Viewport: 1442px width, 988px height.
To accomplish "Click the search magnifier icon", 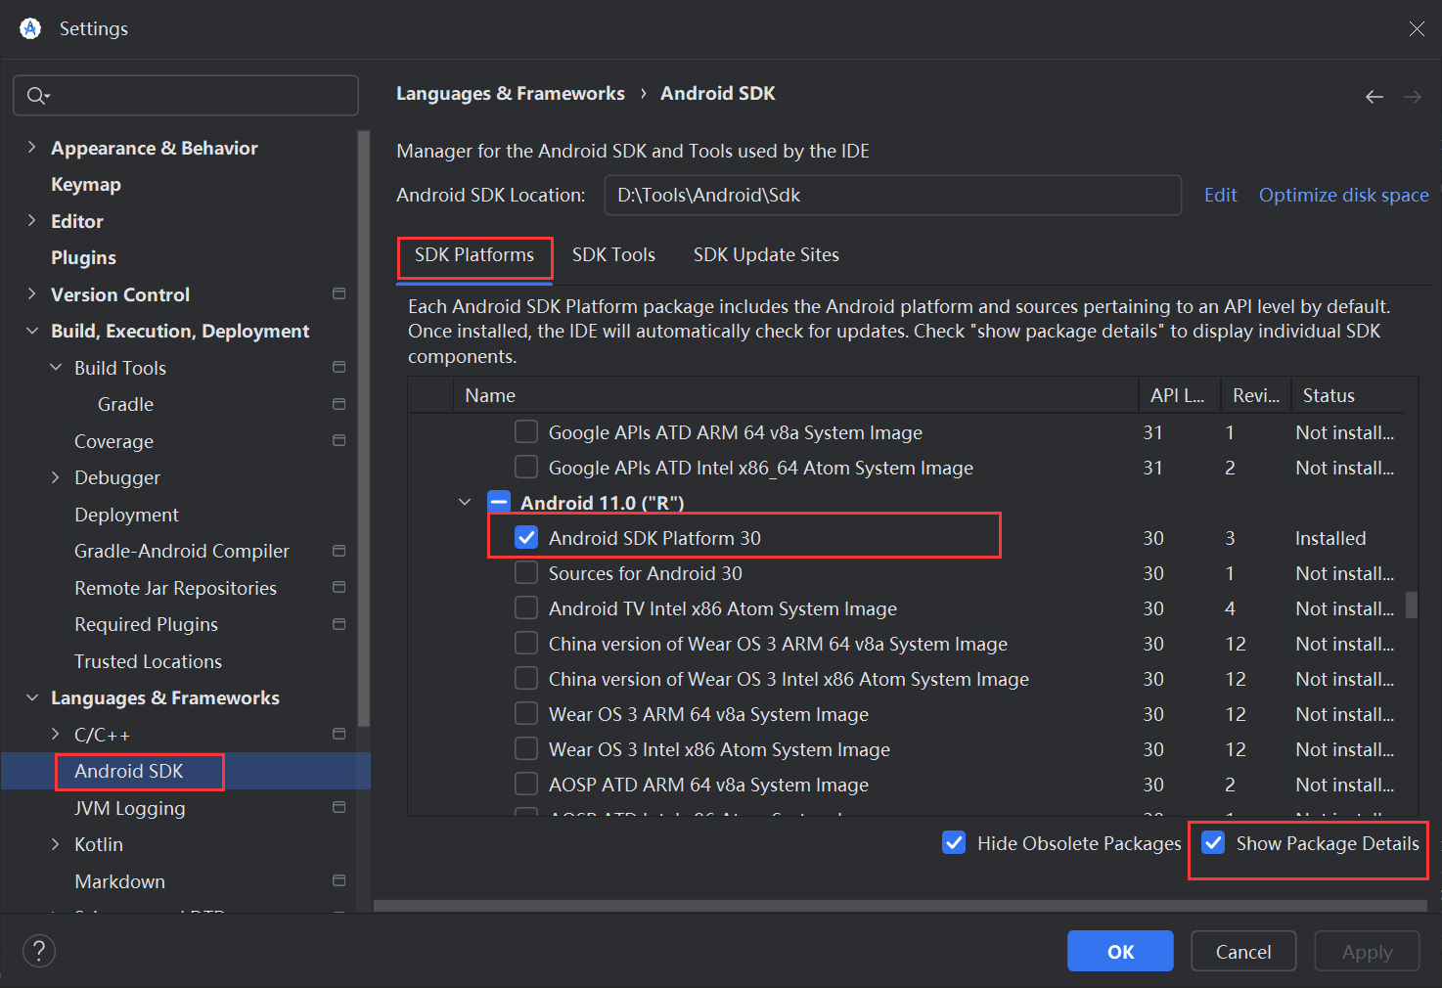I will click(36, 95).
